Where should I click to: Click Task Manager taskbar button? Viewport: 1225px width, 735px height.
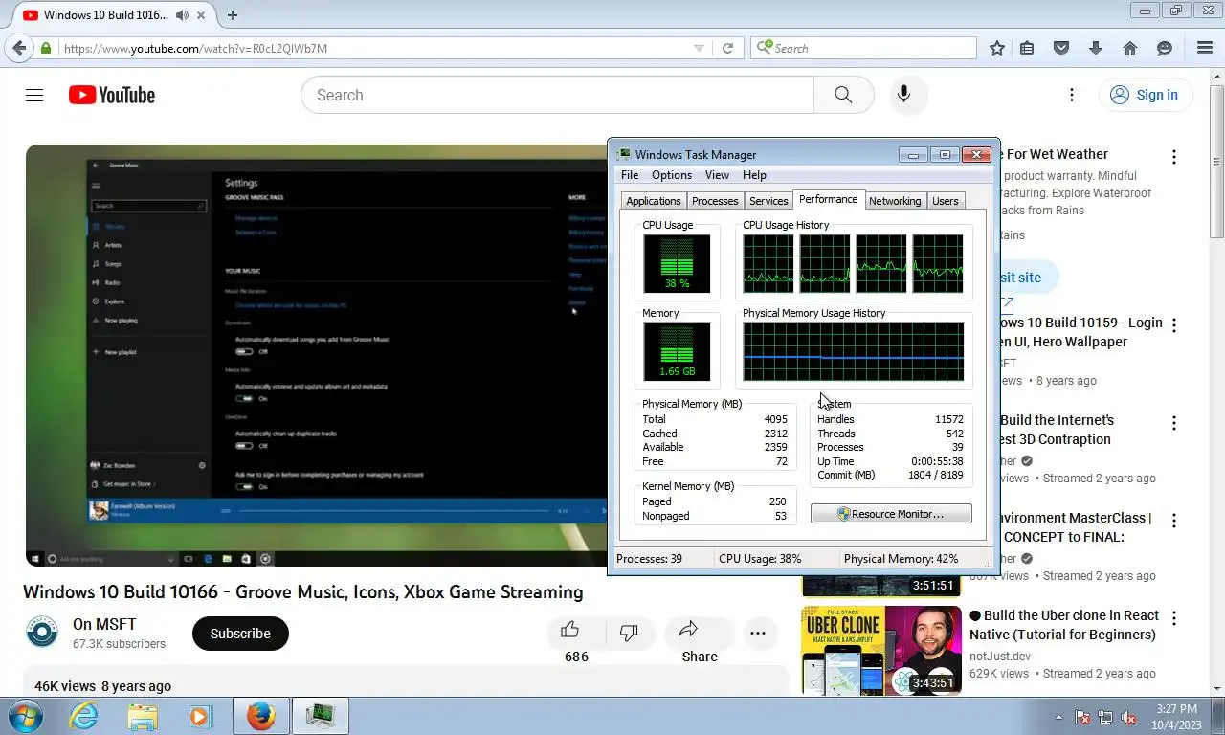click(x=320, y=716)
